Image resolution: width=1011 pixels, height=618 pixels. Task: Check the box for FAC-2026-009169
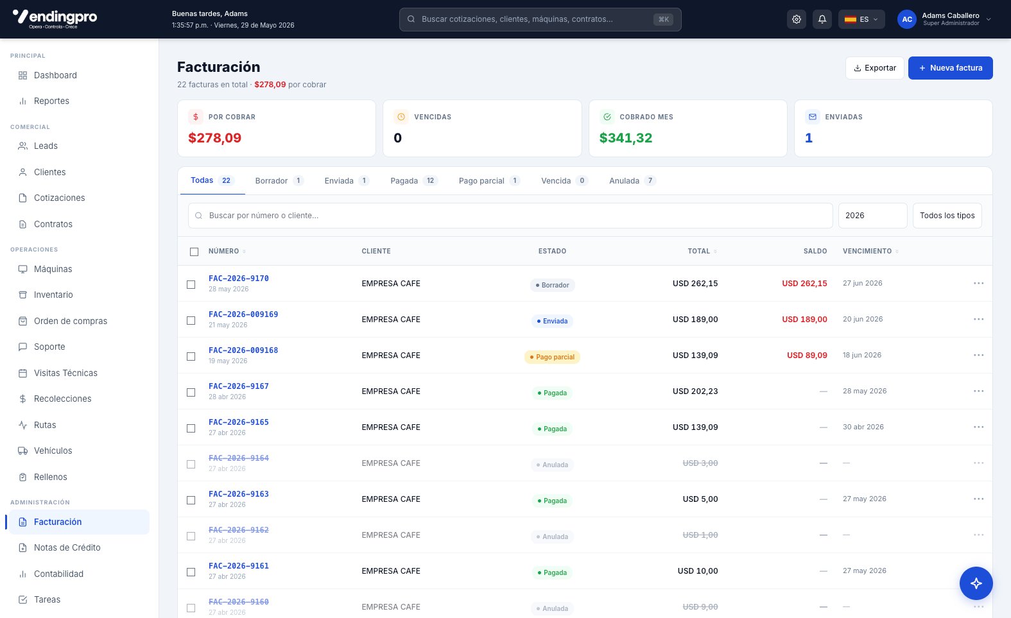tap(191, 320)
